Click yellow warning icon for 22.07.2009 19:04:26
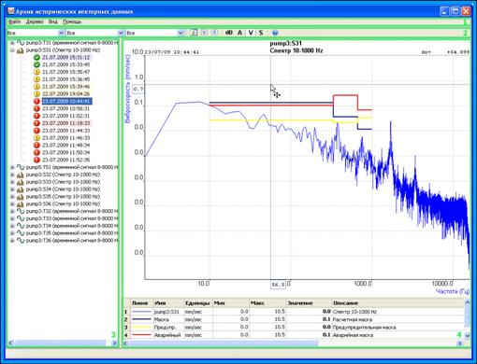Image resolution: width=477 pixels, height=364 pixels. pos(36,94)
